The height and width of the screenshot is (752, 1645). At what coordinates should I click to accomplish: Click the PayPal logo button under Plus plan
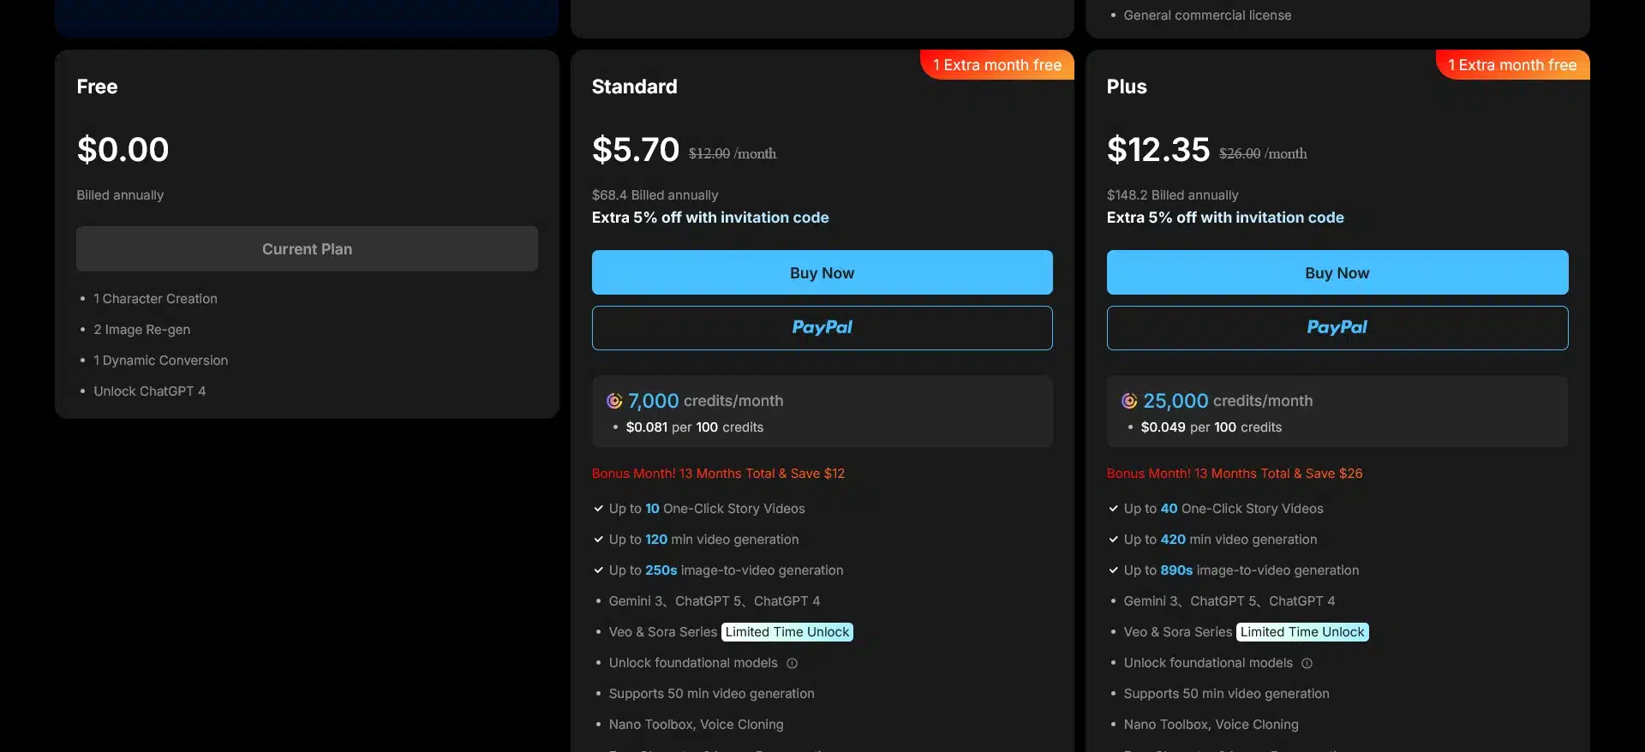point(1337,327)
